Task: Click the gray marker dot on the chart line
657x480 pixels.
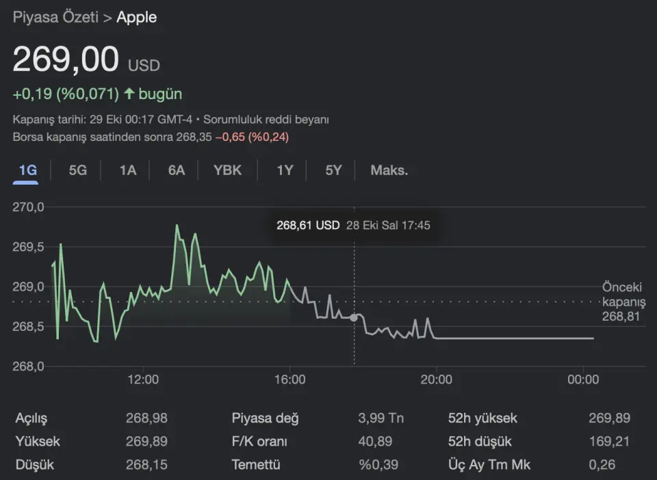Action: pos(354,317)
